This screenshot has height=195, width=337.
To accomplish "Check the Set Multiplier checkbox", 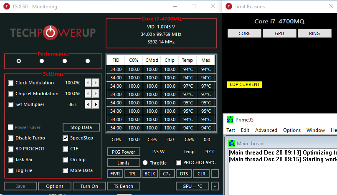I will coord(10,104).
